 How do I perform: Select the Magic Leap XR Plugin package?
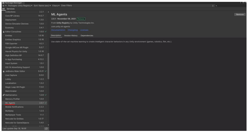click(24, 87)
